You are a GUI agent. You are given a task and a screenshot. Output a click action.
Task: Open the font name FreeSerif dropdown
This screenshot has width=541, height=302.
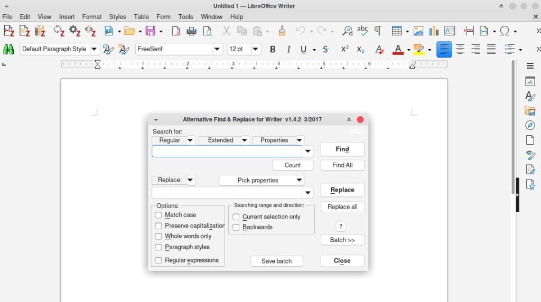[217, 49]
